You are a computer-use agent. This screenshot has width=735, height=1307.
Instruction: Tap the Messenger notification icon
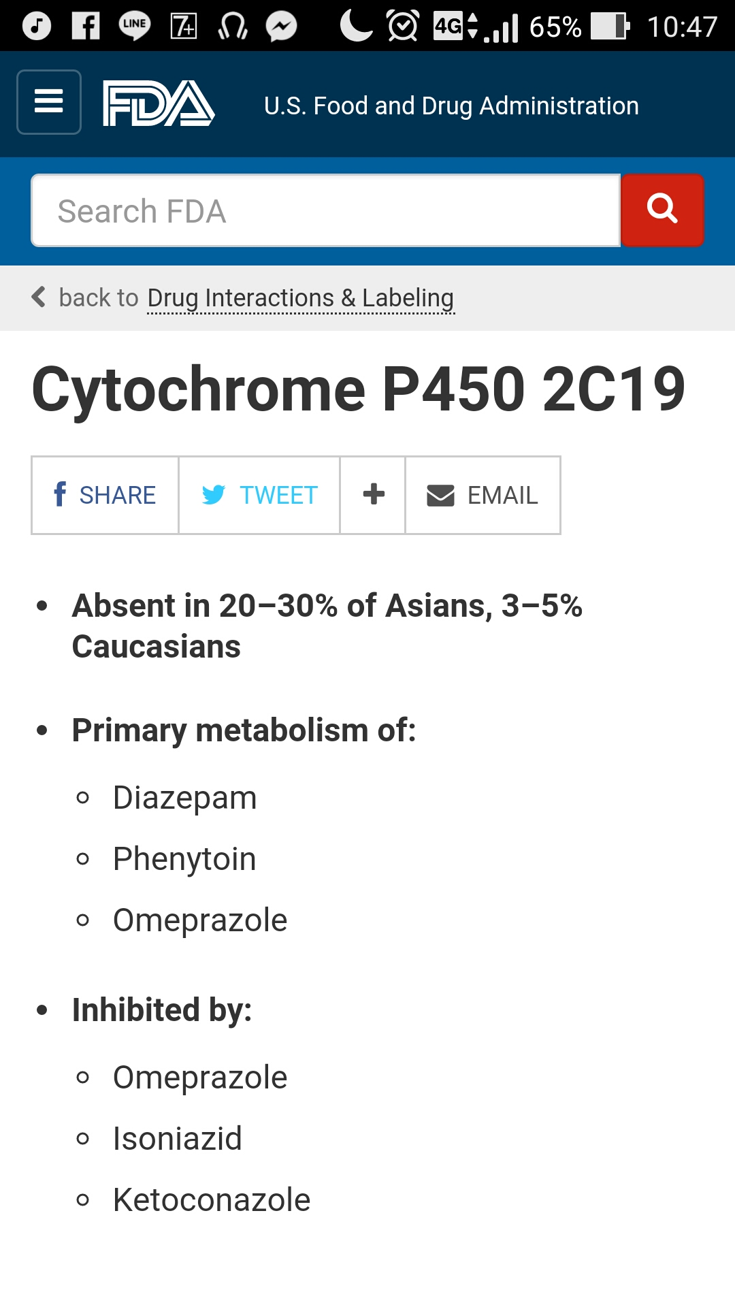tap(281, 27)
